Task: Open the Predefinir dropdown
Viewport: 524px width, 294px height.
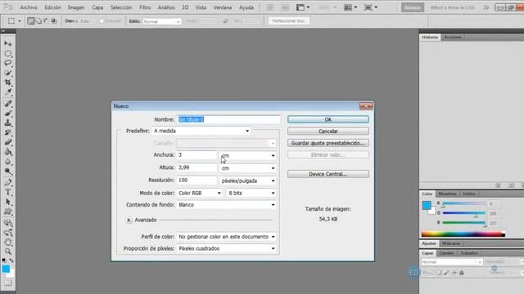Action: coord(201,131)
